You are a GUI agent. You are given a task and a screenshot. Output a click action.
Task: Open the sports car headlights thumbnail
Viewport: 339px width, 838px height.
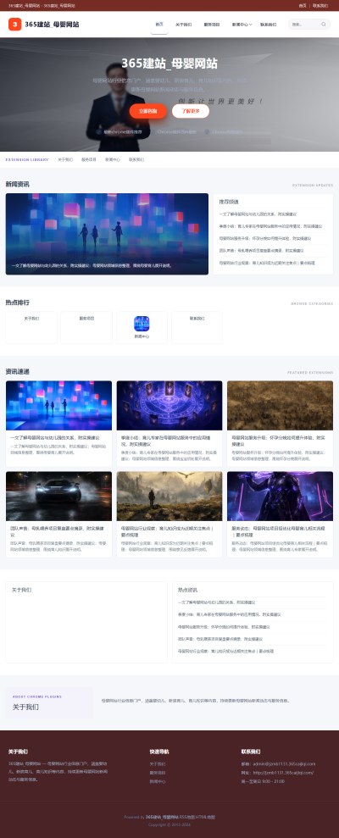tap(58, 496)
